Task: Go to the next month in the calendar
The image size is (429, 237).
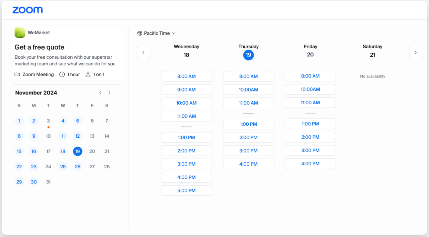Action: [109, 93]
